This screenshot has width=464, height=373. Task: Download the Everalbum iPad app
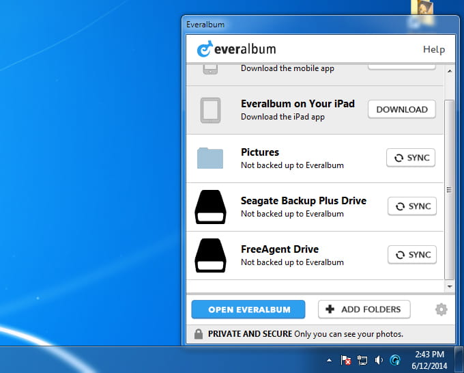[402, 109]
